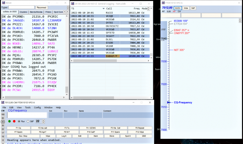This screenshot has height=144, width=243.
Task: Select the OX/OZ1CTZ log entry
Action: click(110, 26)
